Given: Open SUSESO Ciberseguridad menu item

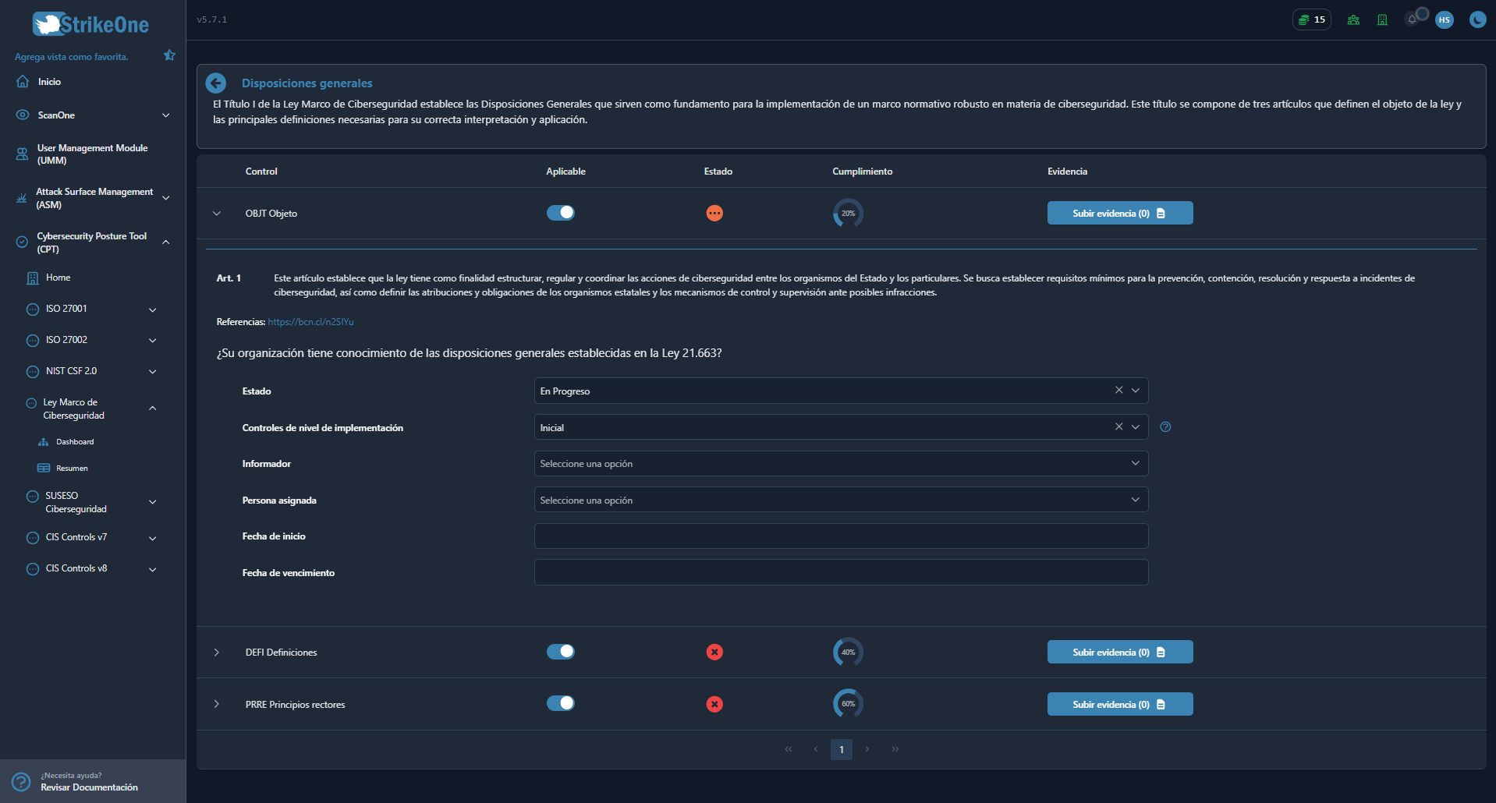Looking at the screenshot, I should point(76,502).
